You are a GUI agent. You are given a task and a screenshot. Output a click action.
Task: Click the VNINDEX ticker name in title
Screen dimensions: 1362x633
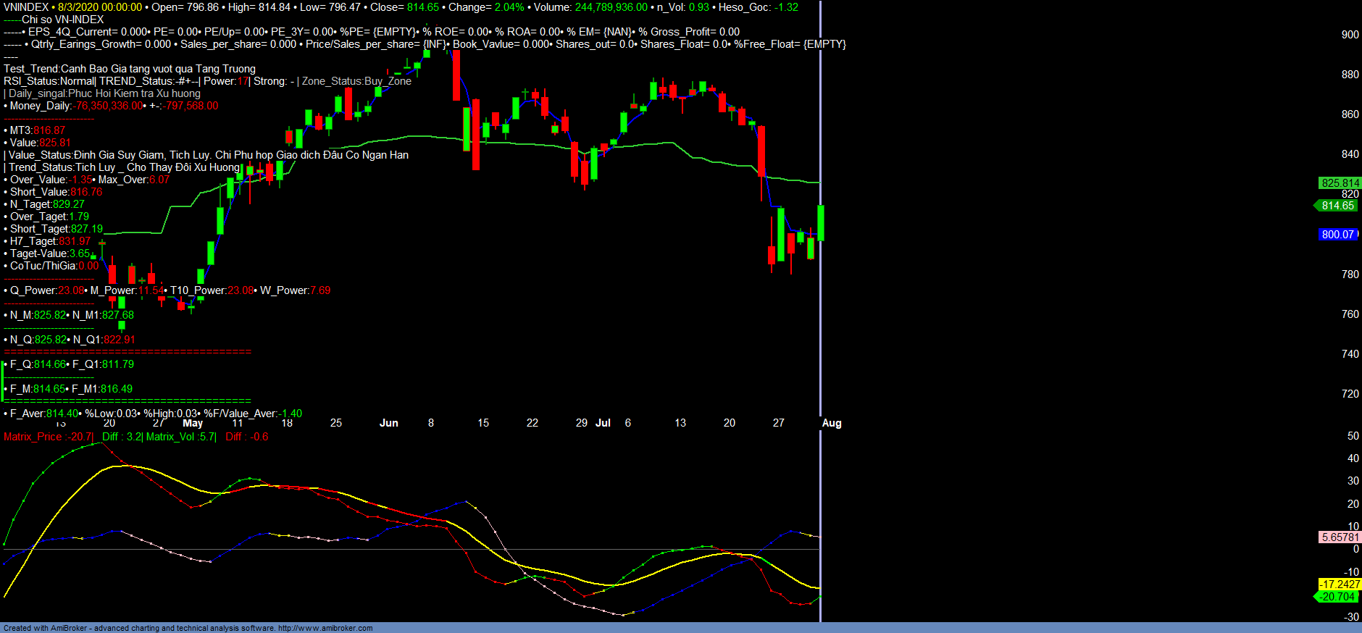pyautogui.click(x=26, y=7)
